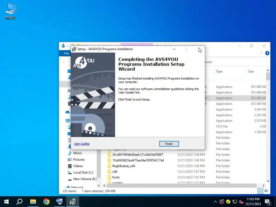The image size is (276, 207).
Task: Open File Explorer help icon
Action: 267,53
